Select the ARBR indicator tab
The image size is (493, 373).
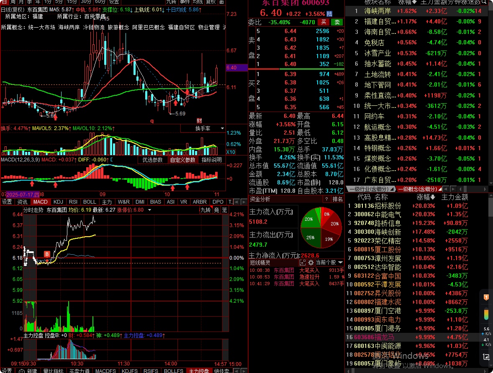tap(200, 202)
